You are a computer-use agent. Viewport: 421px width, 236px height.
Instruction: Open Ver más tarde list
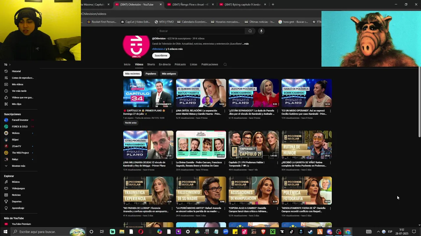tap(19, 91)
